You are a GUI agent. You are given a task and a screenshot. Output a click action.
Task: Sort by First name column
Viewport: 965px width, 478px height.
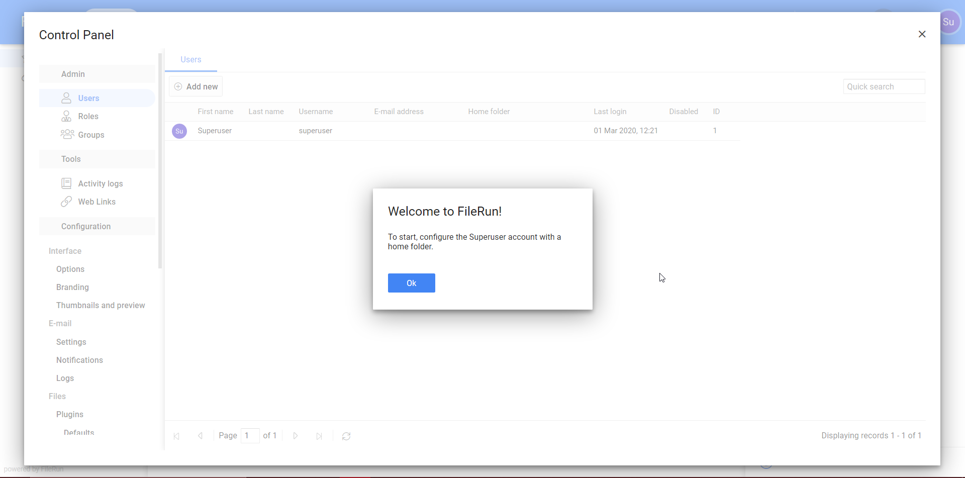(216, 112)
